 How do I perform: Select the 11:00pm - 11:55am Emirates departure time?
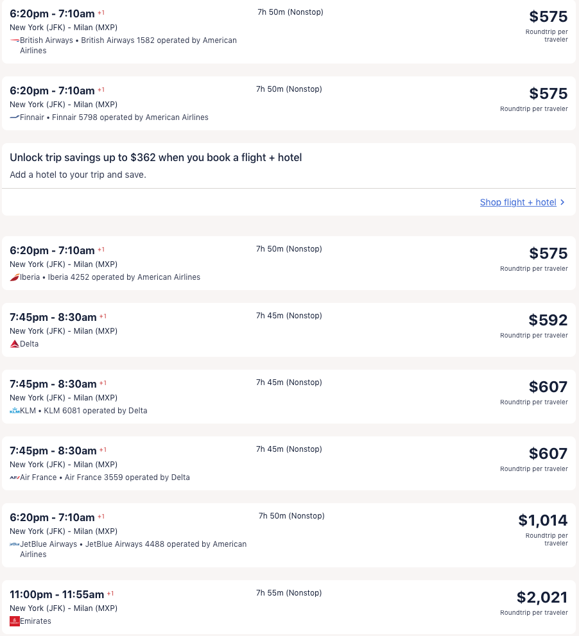coord(56,595)
